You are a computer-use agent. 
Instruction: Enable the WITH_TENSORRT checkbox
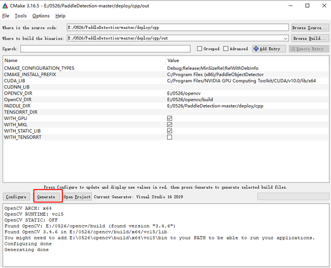point(169,137)
